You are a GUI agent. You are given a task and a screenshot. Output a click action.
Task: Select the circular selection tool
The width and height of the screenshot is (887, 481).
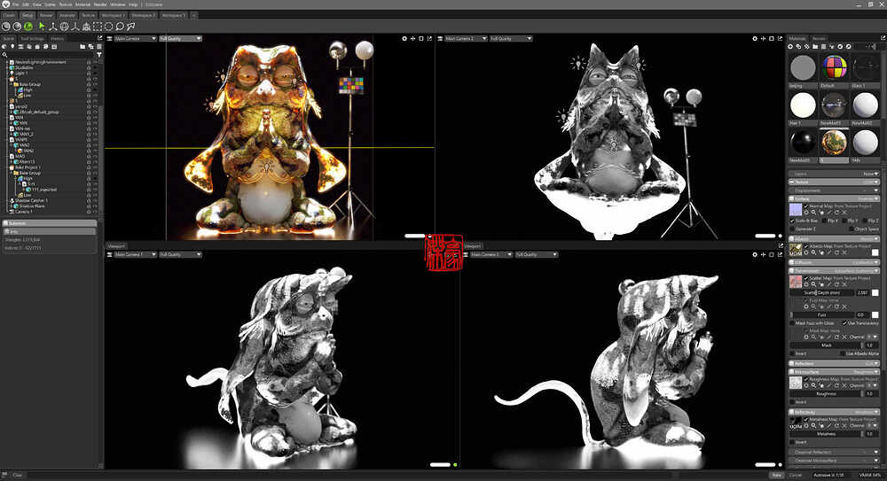pyautogui.click(x=108, y=26)
